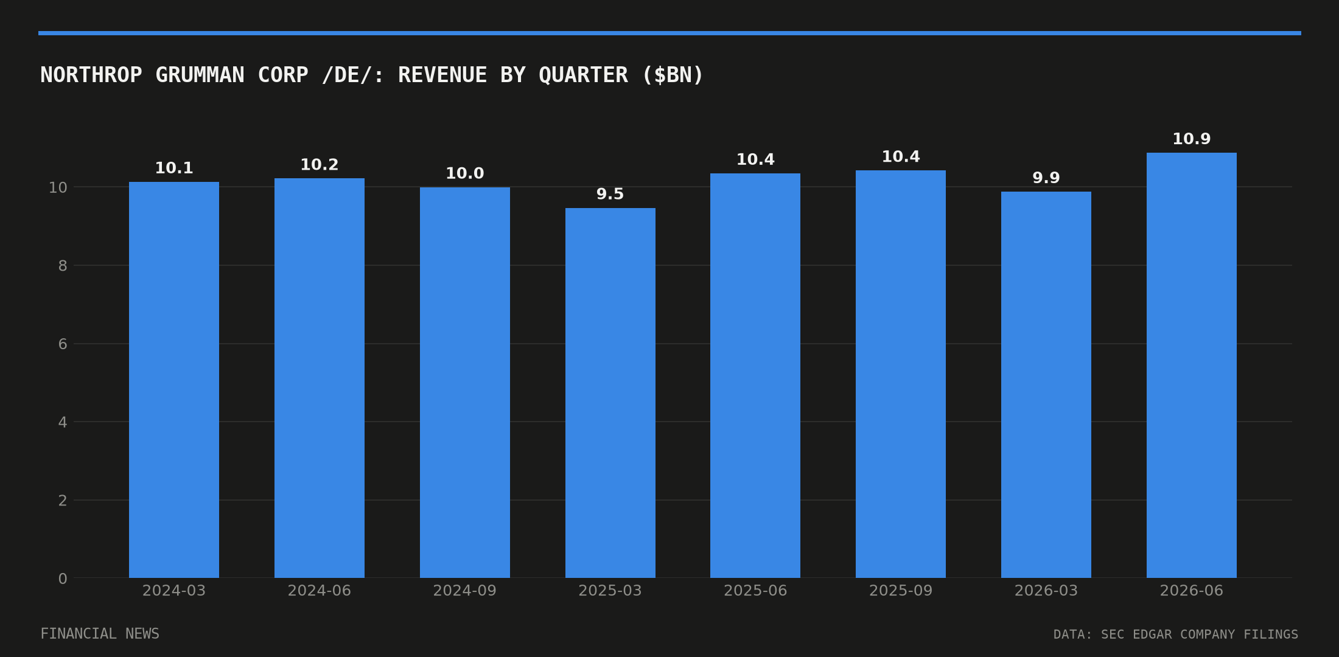The width and height of the screenshot is (1339, 657).
Task: Click the 10.4 label above 2025-09
Action: click(x=901, y=157)
